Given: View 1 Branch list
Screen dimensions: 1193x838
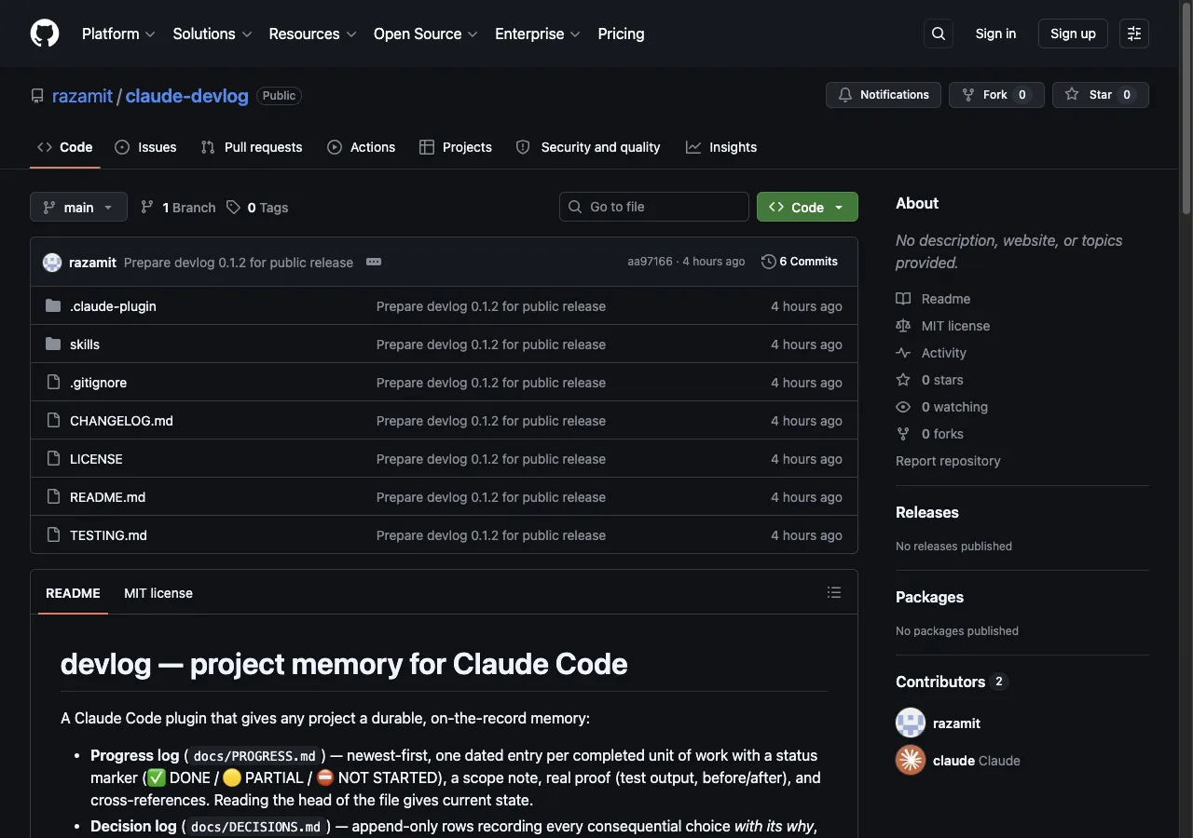Looking at the screenshot, I should (178, 207).
